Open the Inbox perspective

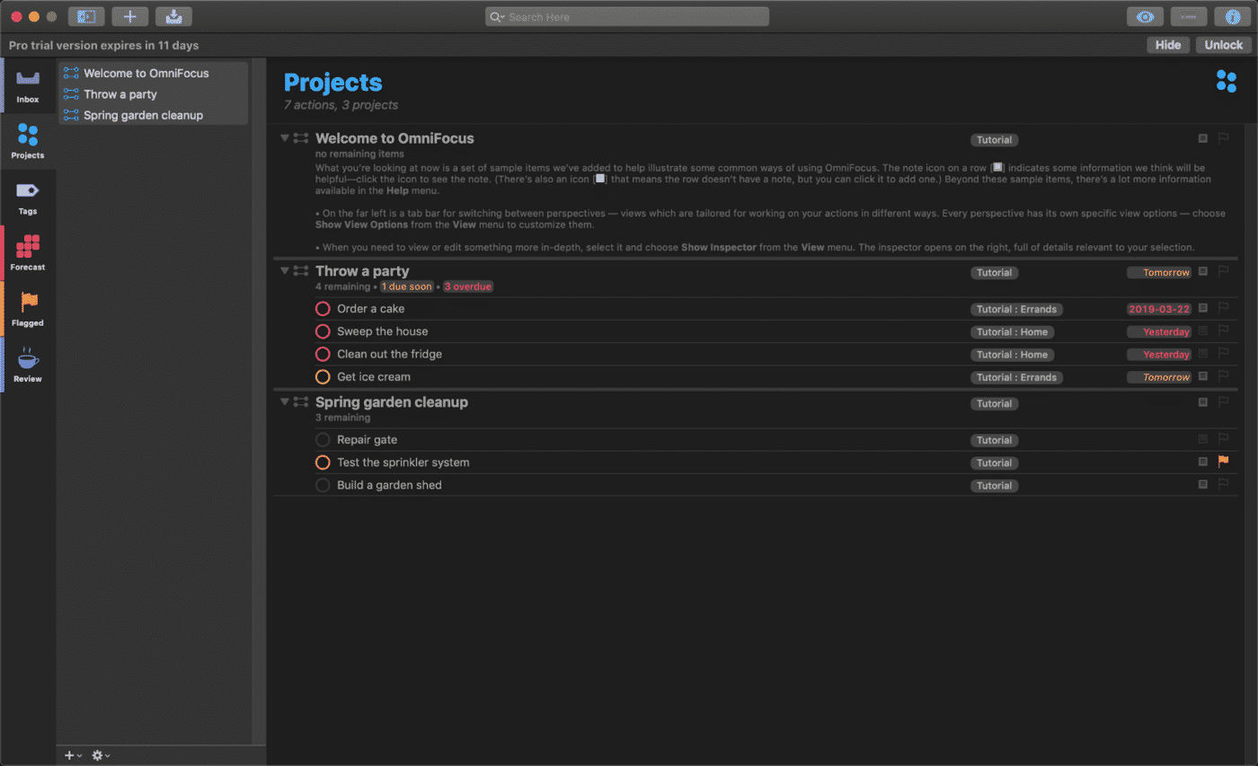(x=28, y=84)
